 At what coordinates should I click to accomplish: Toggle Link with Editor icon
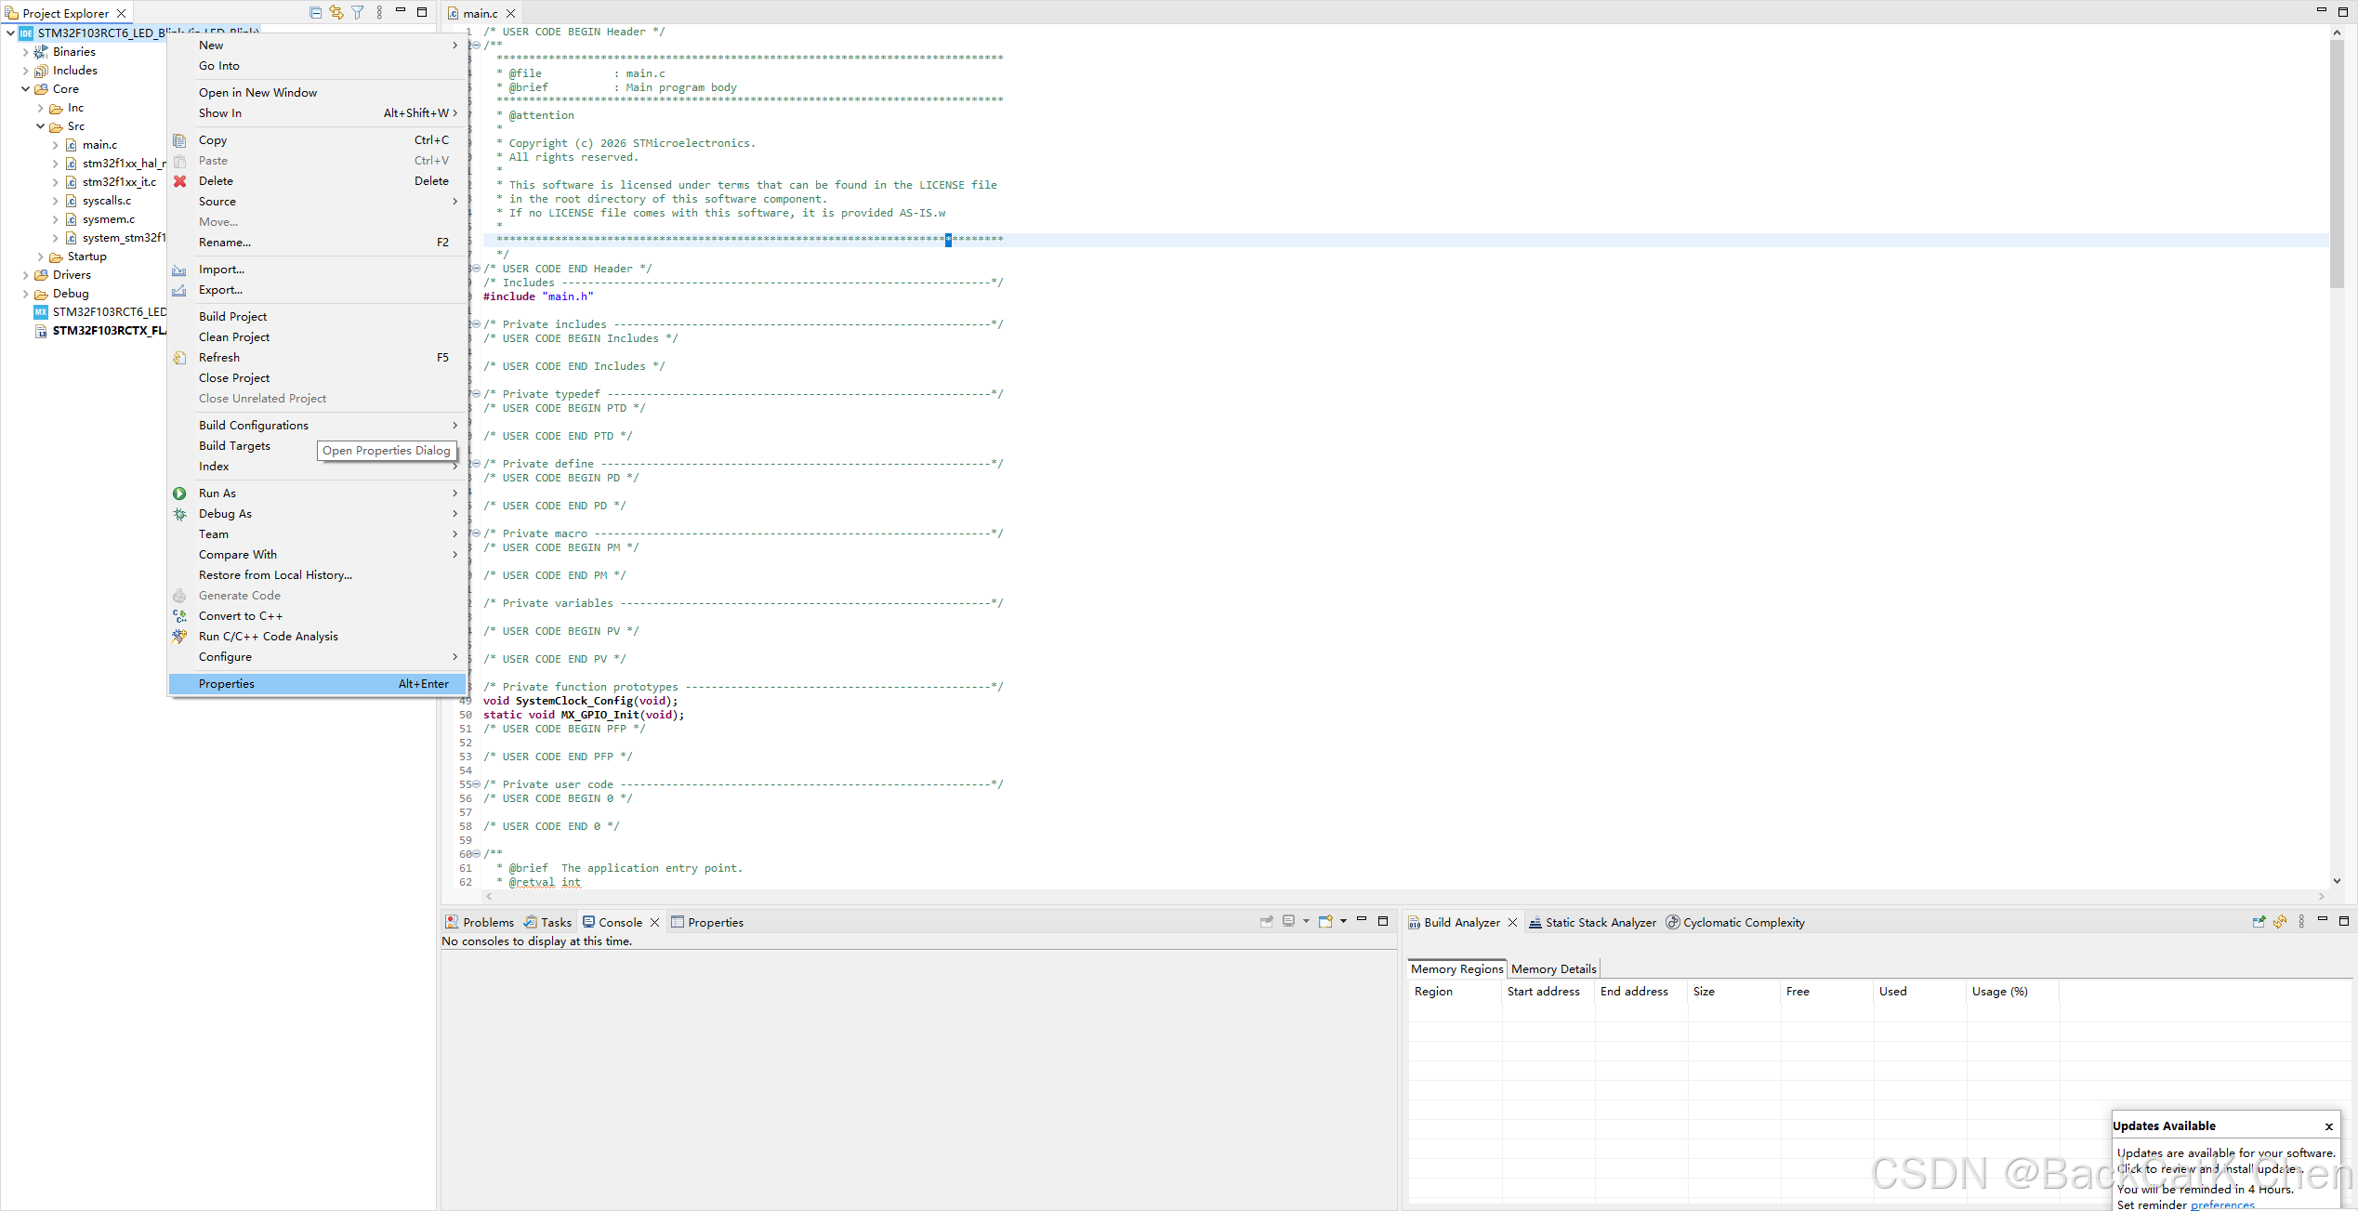tap(336, 13)
